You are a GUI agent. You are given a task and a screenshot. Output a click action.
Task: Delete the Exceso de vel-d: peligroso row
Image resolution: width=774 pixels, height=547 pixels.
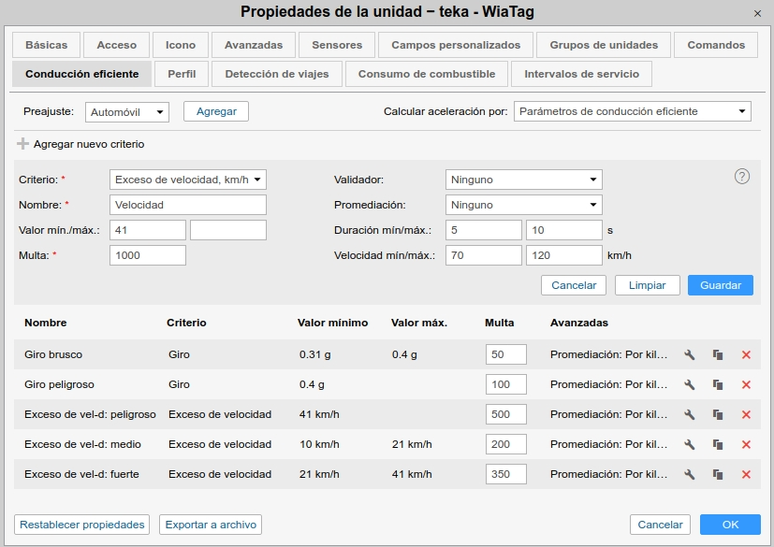pyautogui.click(x=746, y=414)
